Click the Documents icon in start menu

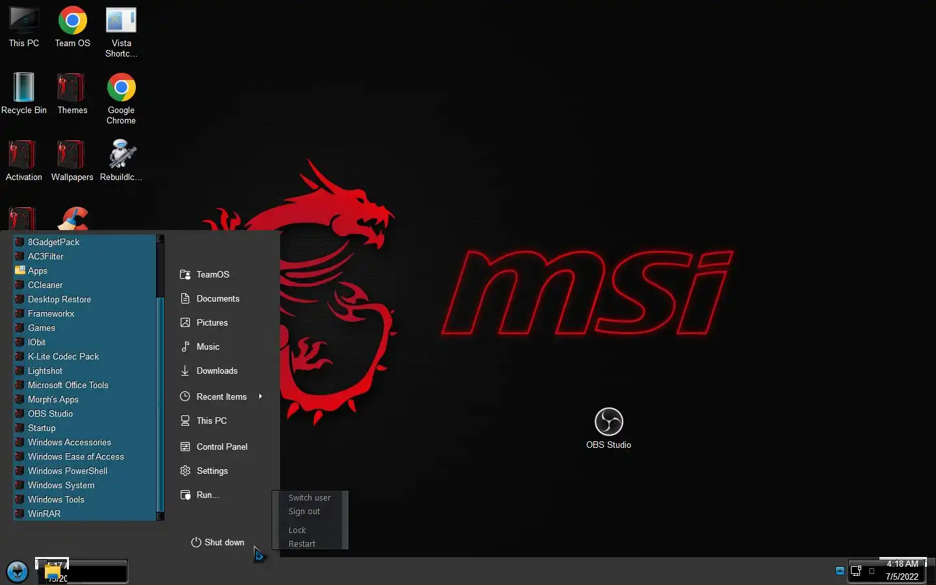pos(185,298)
